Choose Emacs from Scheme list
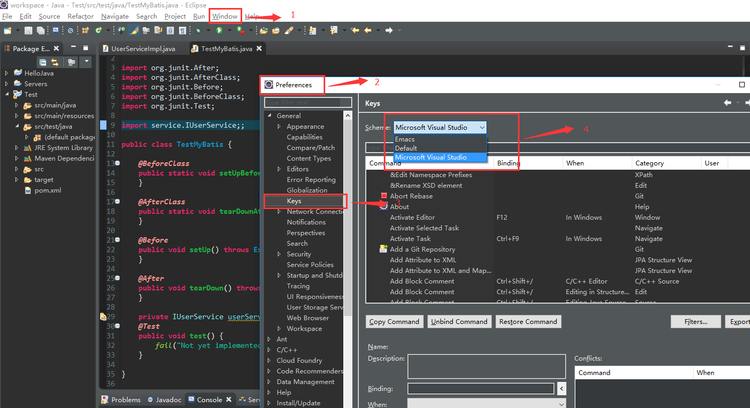Image resolution: width=750 pixels, height=408 pixels. click(440, 139)
